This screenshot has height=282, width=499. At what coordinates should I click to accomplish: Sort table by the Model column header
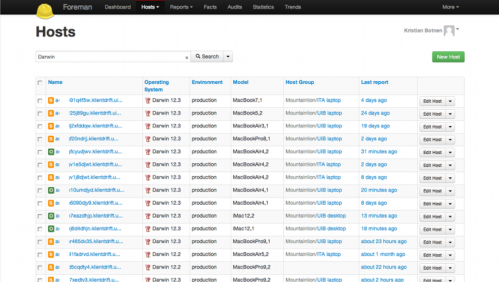240,82
